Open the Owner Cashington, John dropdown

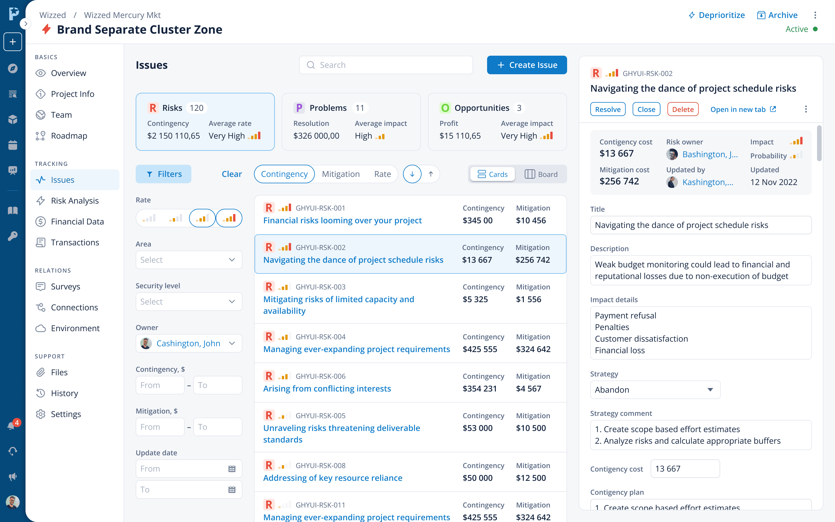click(189, 343)
